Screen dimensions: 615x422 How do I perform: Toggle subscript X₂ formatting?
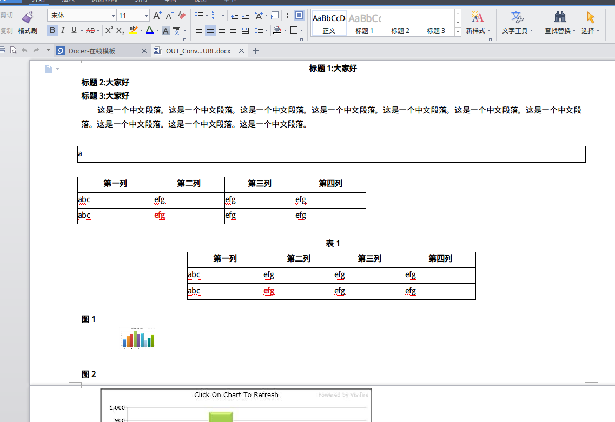[x=121, y=30]
